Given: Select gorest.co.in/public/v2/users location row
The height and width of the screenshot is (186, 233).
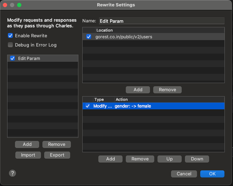Looking at the screenshot, I should pyautogui.click(x=154, y=37).
